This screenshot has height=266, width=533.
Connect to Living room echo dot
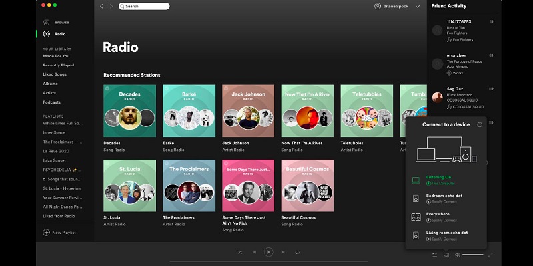(446, 236)
